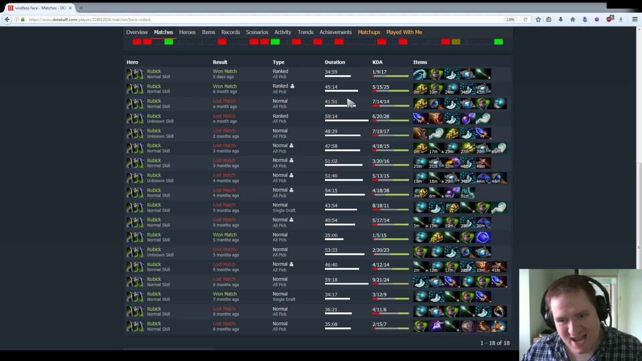Click the Rubick hero portrait in 25:00 match
Image resolution: width=642 pixels, height=361 pixels.
click(135, 237)
